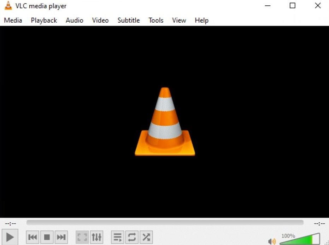Toggle random shuffle playback
Image resolution: width=329 pixels, height=245 pixels.
146,237
